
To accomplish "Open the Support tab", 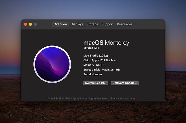I will coord(107,24).
